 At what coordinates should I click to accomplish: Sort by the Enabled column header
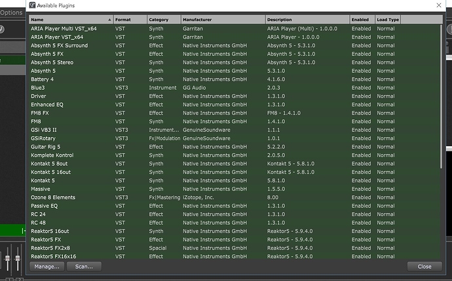362,20
